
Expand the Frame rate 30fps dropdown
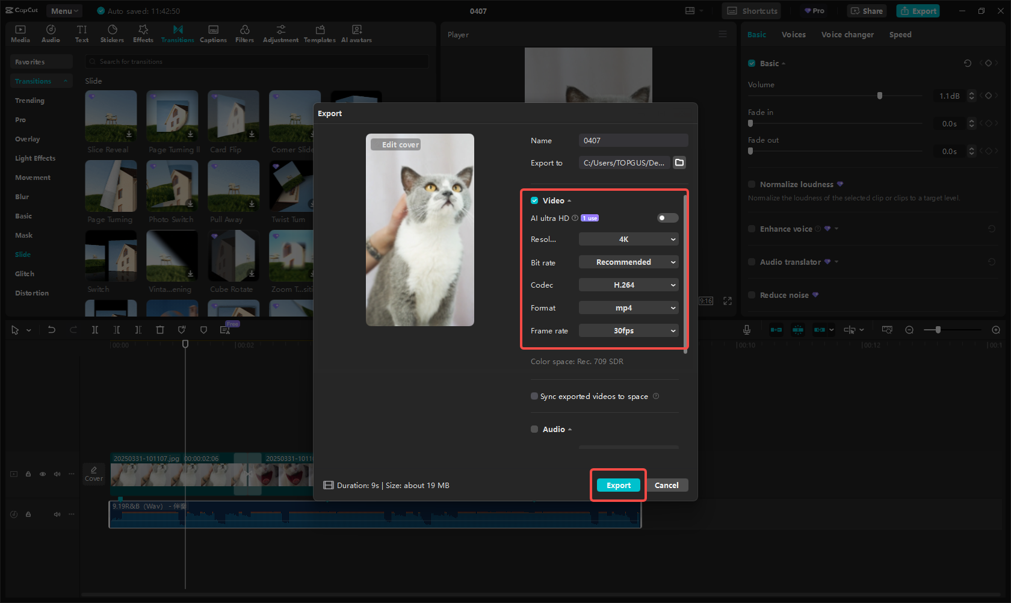point(628,331)
